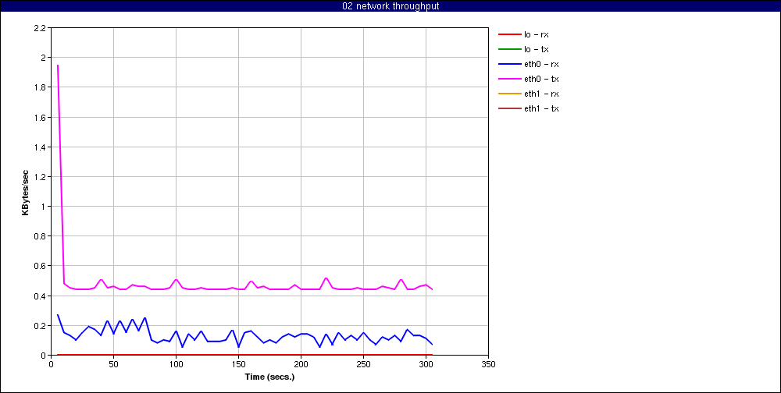
Task: Click the orange line swatch for eth1 - rx
Action: 509,94
